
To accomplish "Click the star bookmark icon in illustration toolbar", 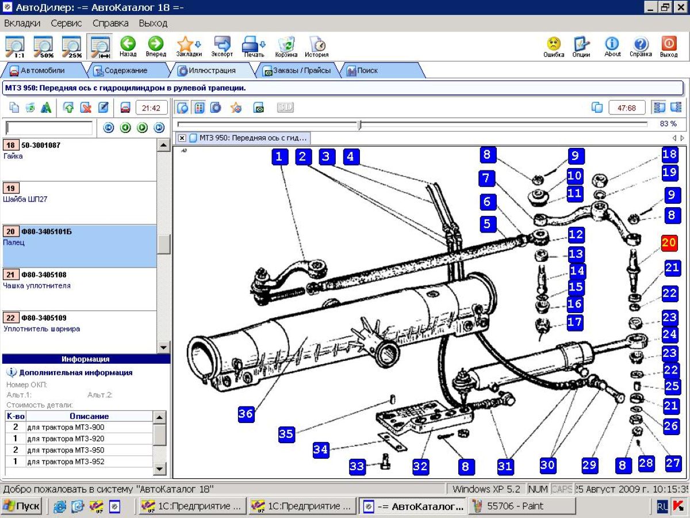I will [x=236, y=108].
